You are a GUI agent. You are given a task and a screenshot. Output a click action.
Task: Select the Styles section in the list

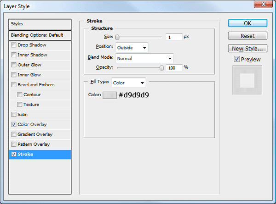[40, 24]
